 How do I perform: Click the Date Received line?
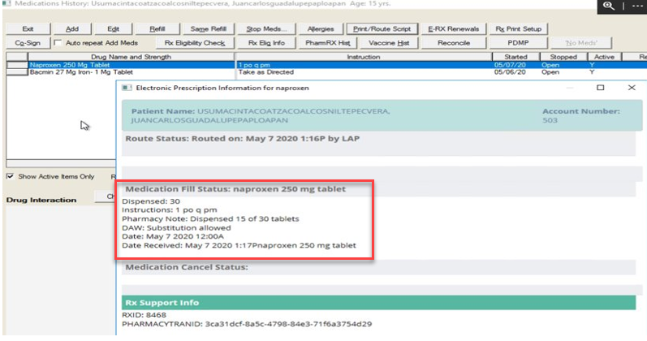click(239, 245)
